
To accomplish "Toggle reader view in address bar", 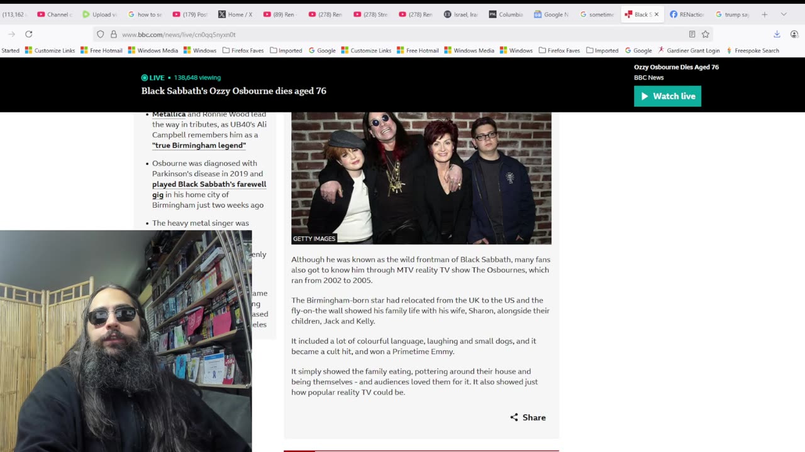I will [692, 34].
